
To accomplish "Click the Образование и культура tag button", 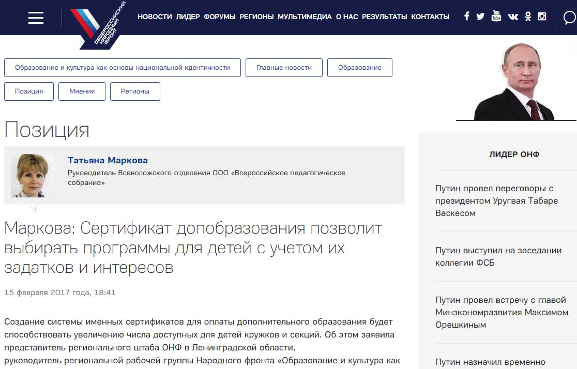I will point(123,68).
